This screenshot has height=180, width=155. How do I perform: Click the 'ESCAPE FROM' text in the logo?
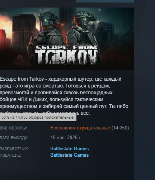[x=66, y=47]
